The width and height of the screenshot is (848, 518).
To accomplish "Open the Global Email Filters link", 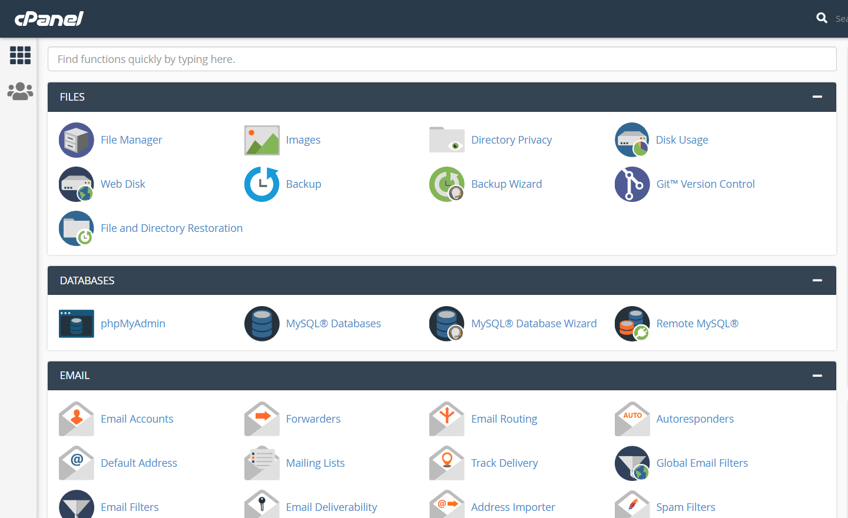I will click(x=702, y=463).
